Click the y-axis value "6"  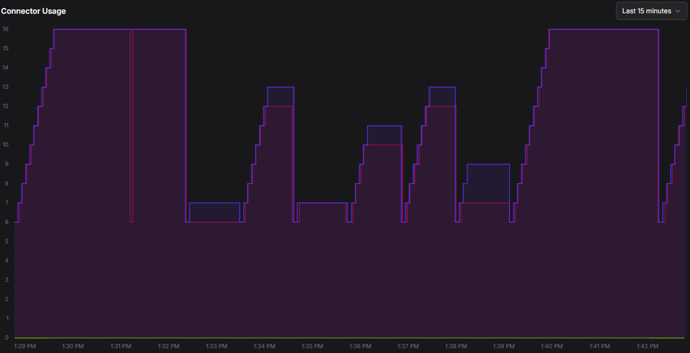(6, 222)
